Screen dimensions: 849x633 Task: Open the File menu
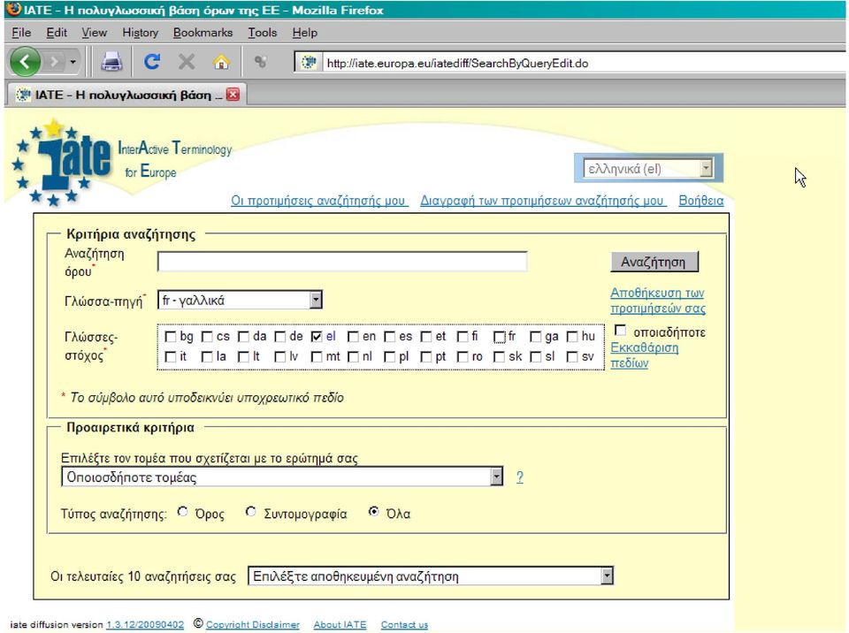click(21, 33)
